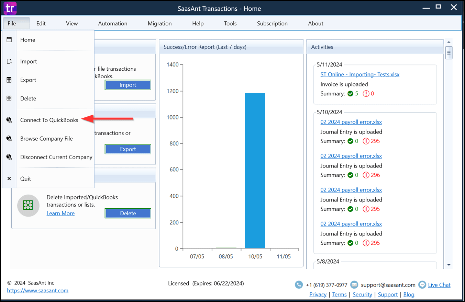Click the Licensed expiry date text
The height and width of the screenshot is (302, 465).
coord(206,283)
